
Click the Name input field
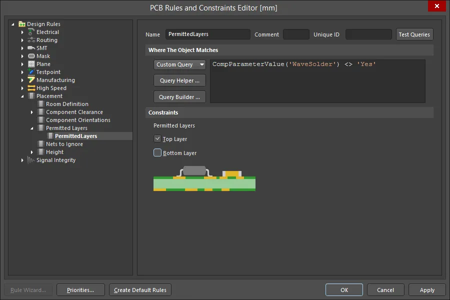(207, 34)
